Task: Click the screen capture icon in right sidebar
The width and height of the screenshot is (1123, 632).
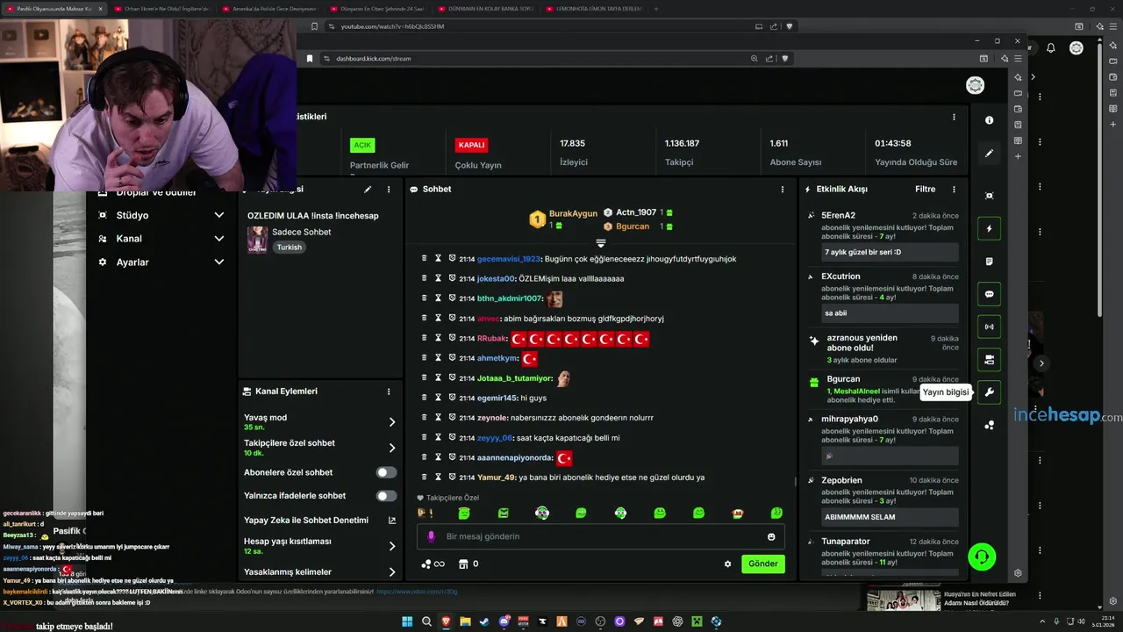Action: pyautogui.click(x=989, y=196)
